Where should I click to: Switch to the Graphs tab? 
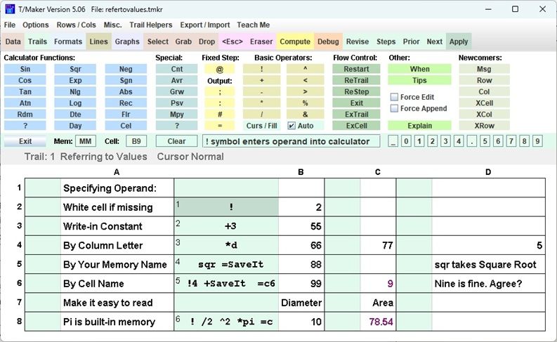[x=127, y=41]
